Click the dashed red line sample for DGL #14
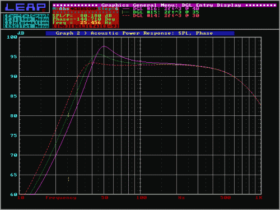The image size is (280, 210). [x=126, y=16]
